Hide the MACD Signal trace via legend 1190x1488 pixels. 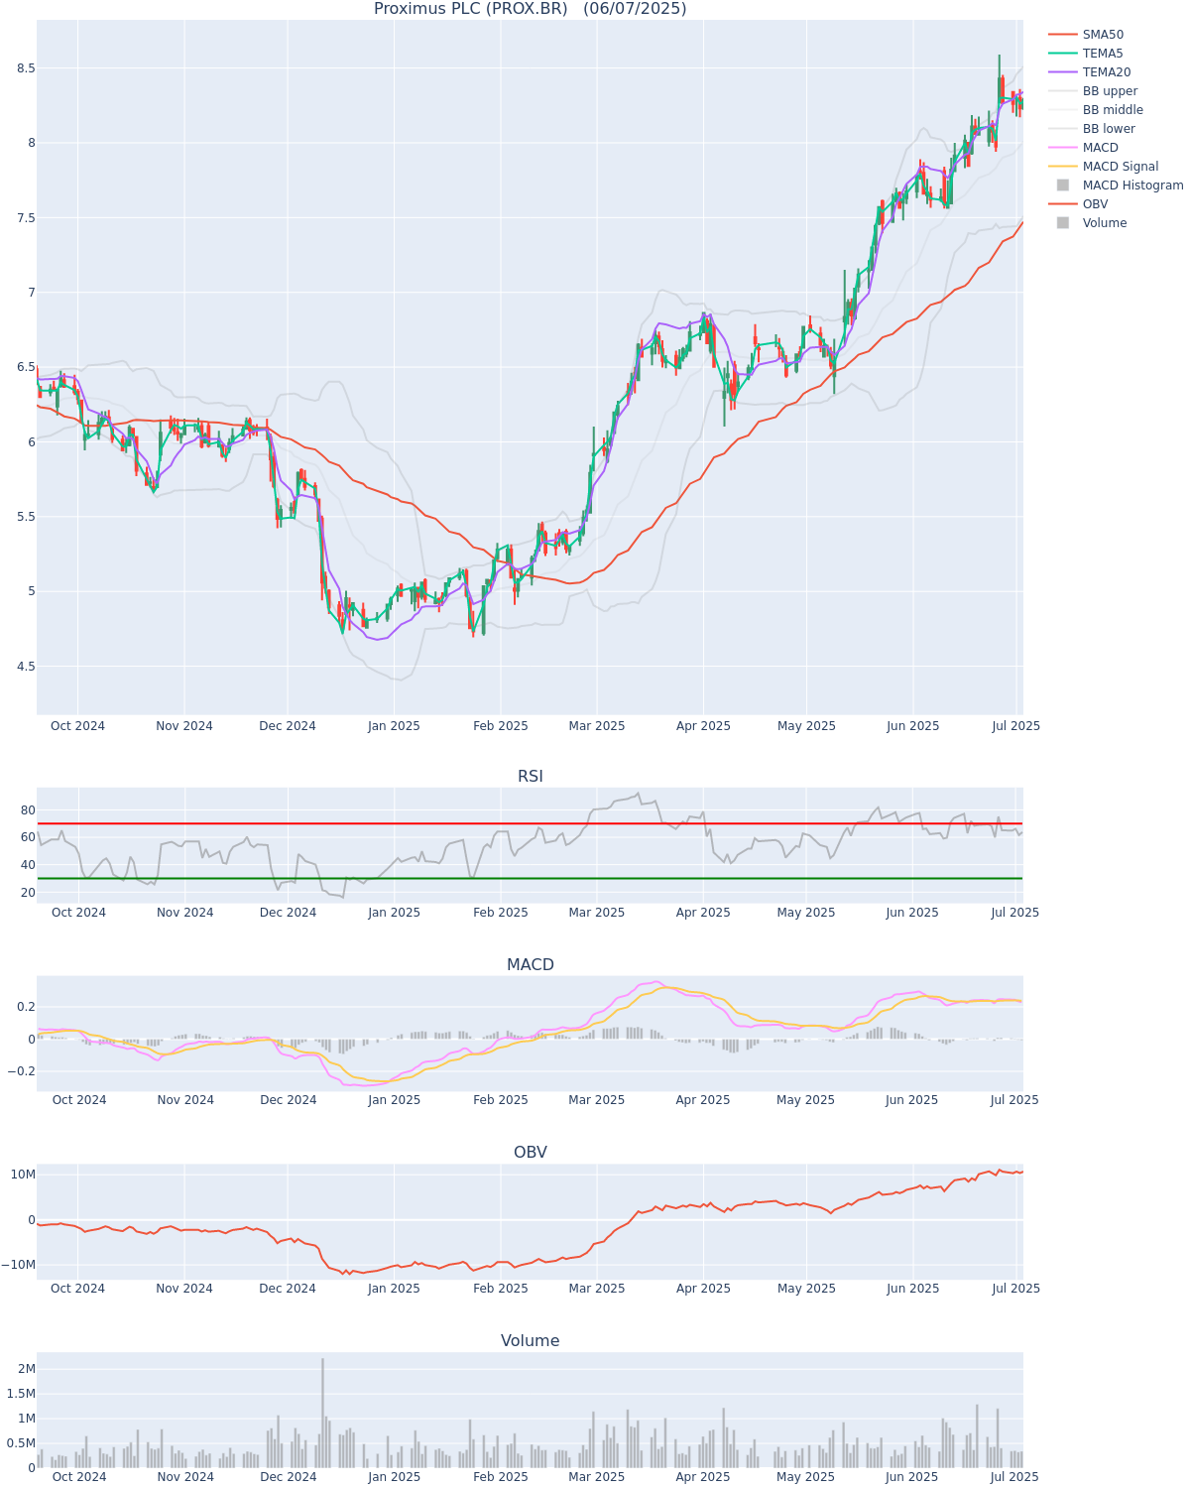tap(1121, 167)
